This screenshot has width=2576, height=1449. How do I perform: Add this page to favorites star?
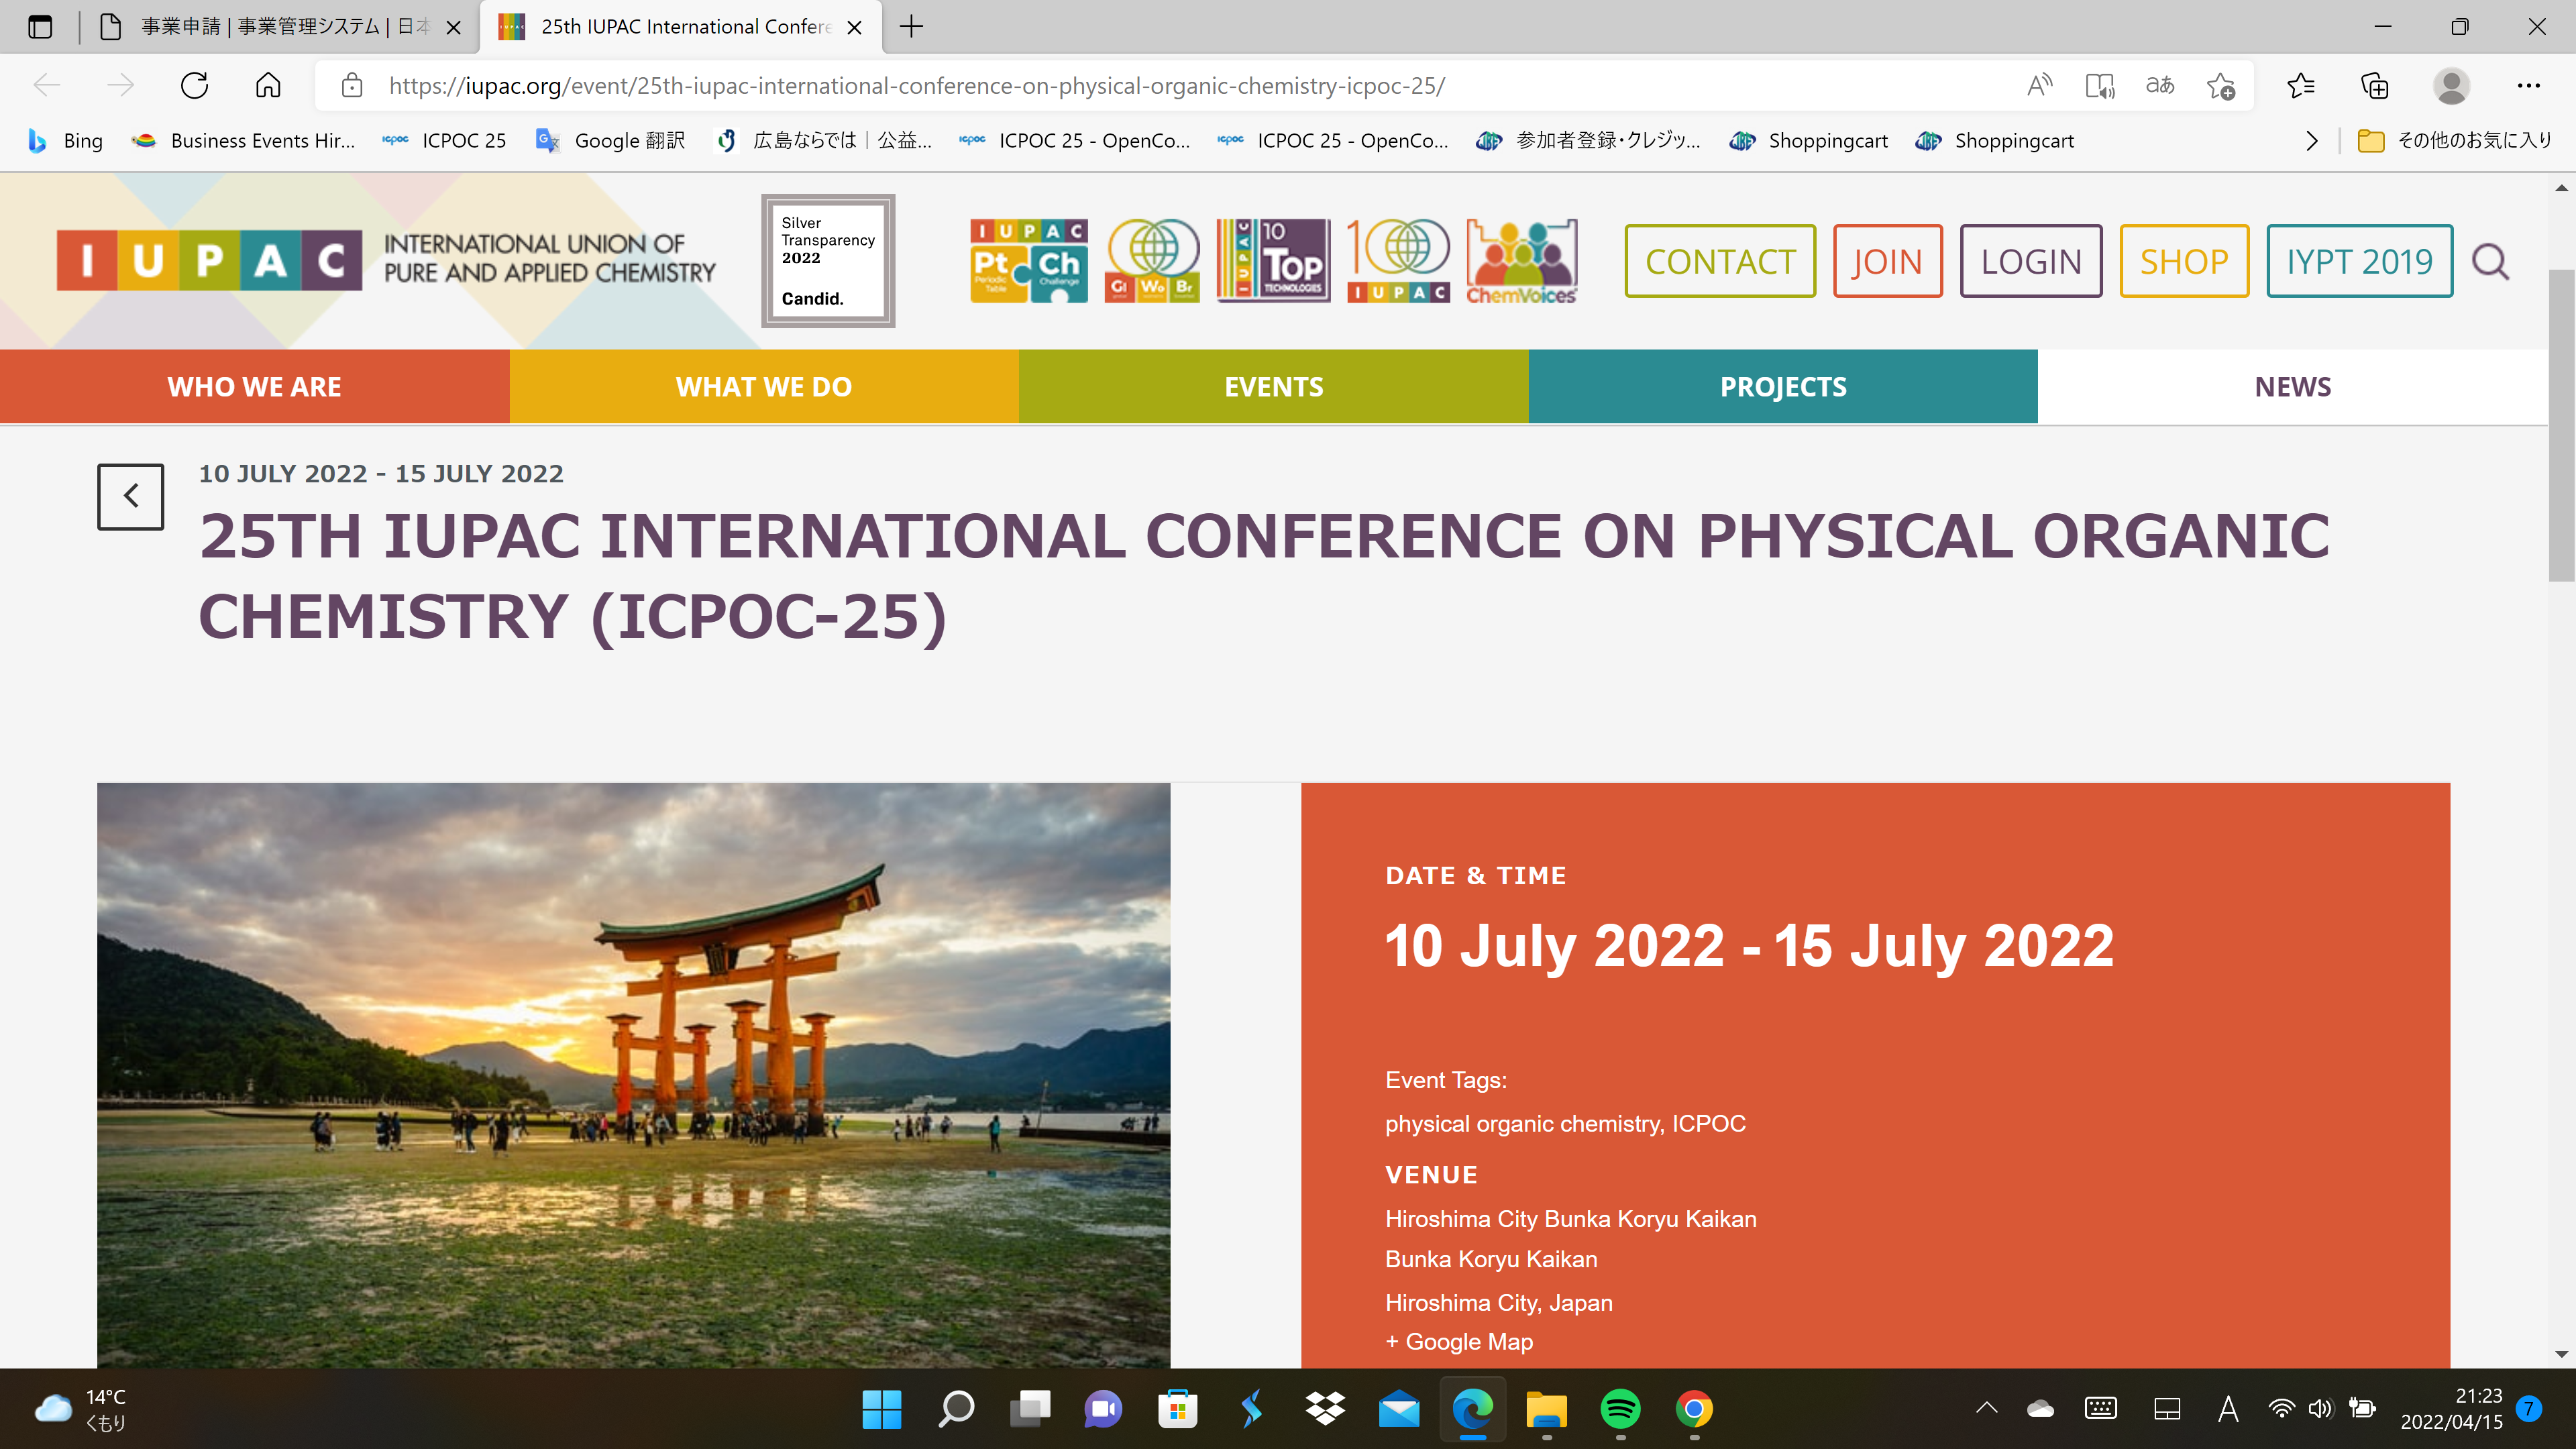pos(2221,86)
